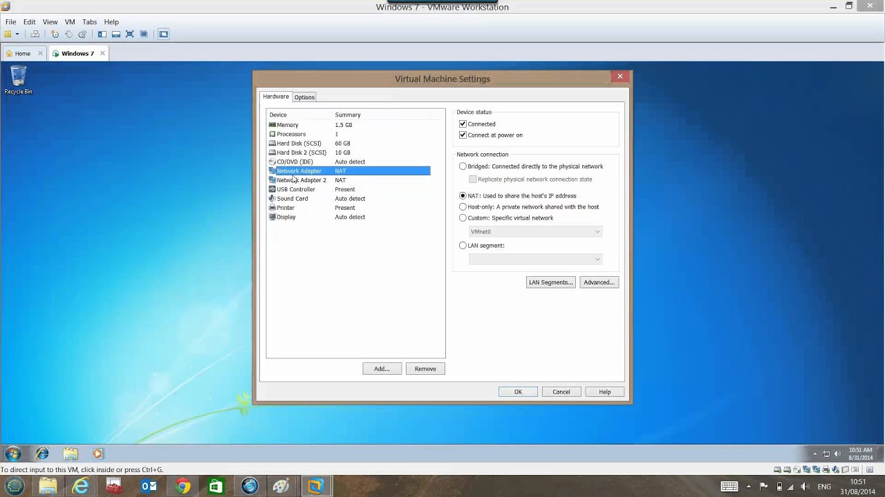Viewport: 885px width, 497px height.
Task: Select the LAN segment radio option
Action: pyautogui.click(x=463, y=246)
